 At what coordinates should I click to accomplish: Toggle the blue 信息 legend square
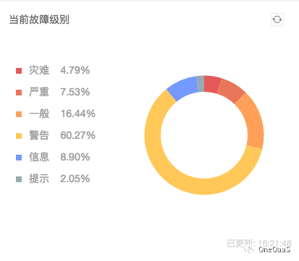pyautogui.click(x=19, y=158)
